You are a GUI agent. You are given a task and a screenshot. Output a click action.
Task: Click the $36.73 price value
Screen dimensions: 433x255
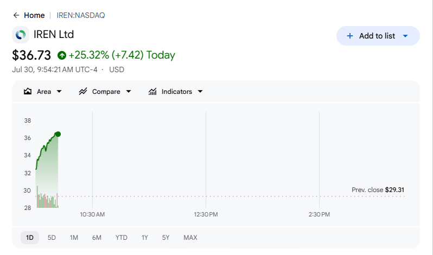(31, 55)
